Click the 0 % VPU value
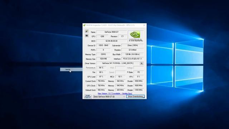229x129 pixels. 138,77
